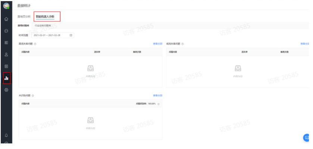Click help icon beside 未识别问题
The height and width of the screenshot is (149, 313).
click(x=33, y=95)
